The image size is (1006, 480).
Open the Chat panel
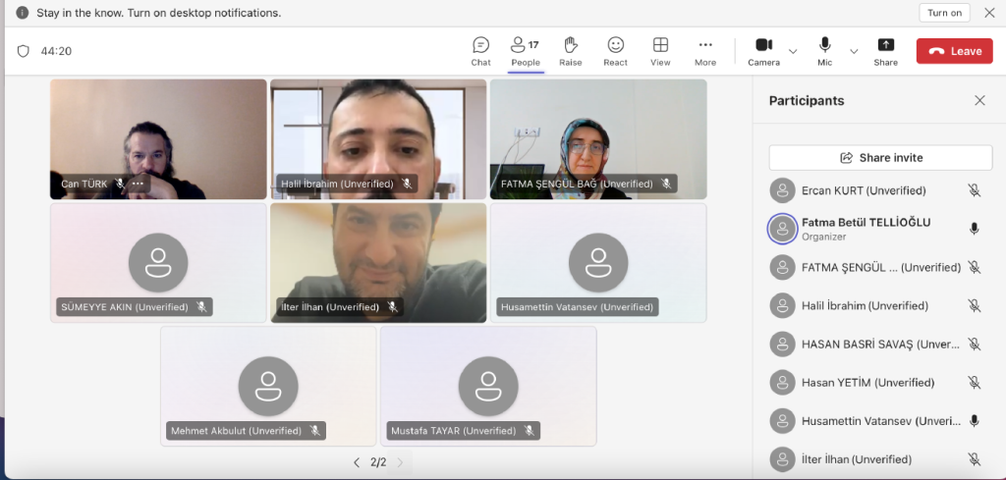click(x=480, y=51)
